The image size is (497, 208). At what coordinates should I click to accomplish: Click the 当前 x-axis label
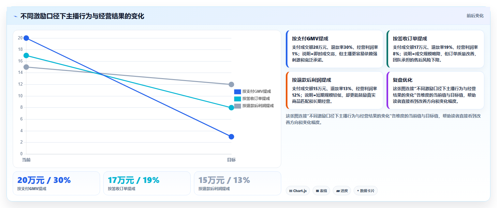tap(26, 160)
